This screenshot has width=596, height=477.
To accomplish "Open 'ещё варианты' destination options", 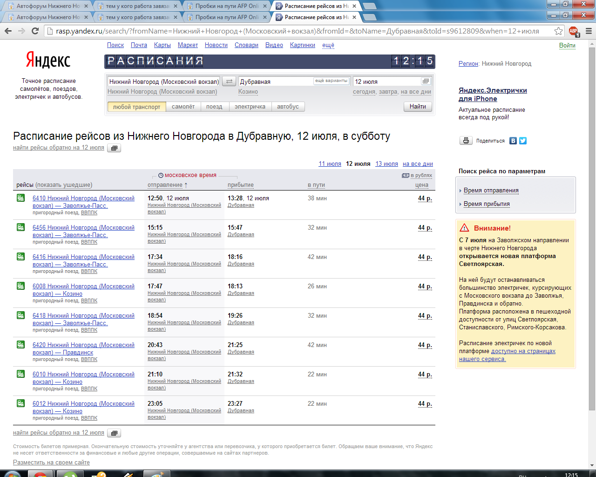I will pos(331,81).
